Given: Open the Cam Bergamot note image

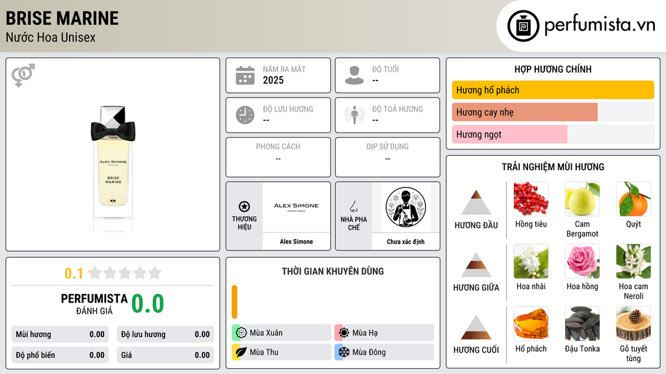Looking at the screenshot, I should coord(582,199).
